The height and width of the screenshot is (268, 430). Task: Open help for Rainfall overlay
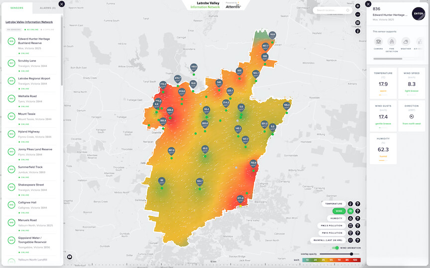pos(358,240)
